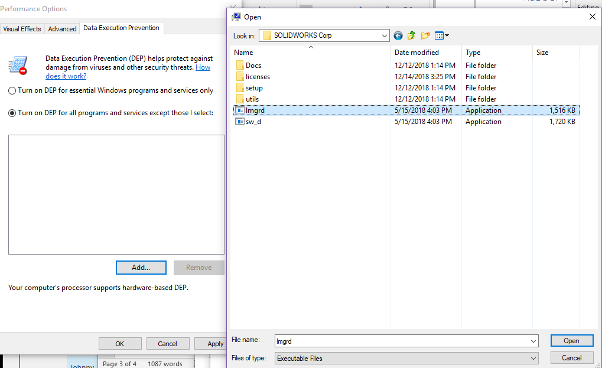The height and width of the screenshot is (368, 602).
Task: Create new folder icon in Open dialog
Action: click(x=425, y=35)
